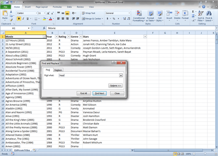Open Merge & Center dropdown arrow
This screenshot has width=218, height=156.
click(x=102, y=18)
